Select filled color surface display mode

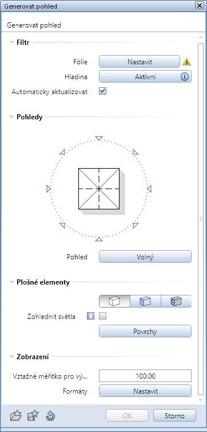pyautogui.click(x=145, y=301)
